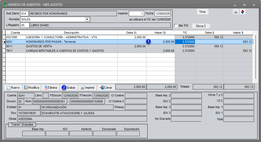The image size is (261, 142).
Task: Select row HONORARIOS POR PAGAR - Terceros
Action: (129, 42)
